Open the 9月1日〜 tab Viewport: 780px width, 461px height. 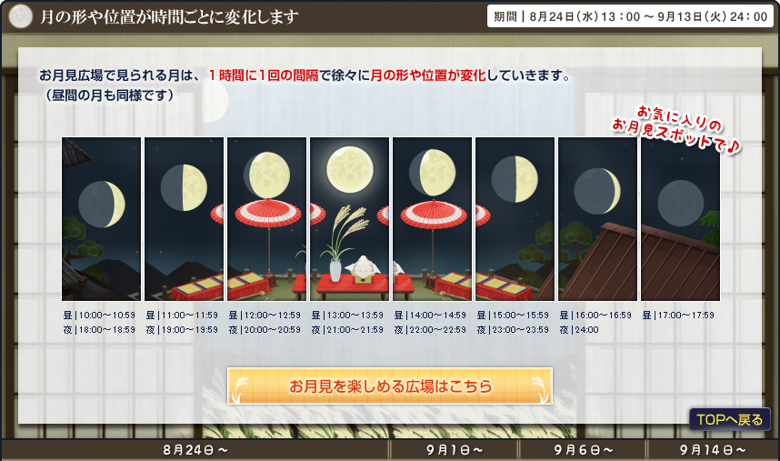tap(455, 450)
